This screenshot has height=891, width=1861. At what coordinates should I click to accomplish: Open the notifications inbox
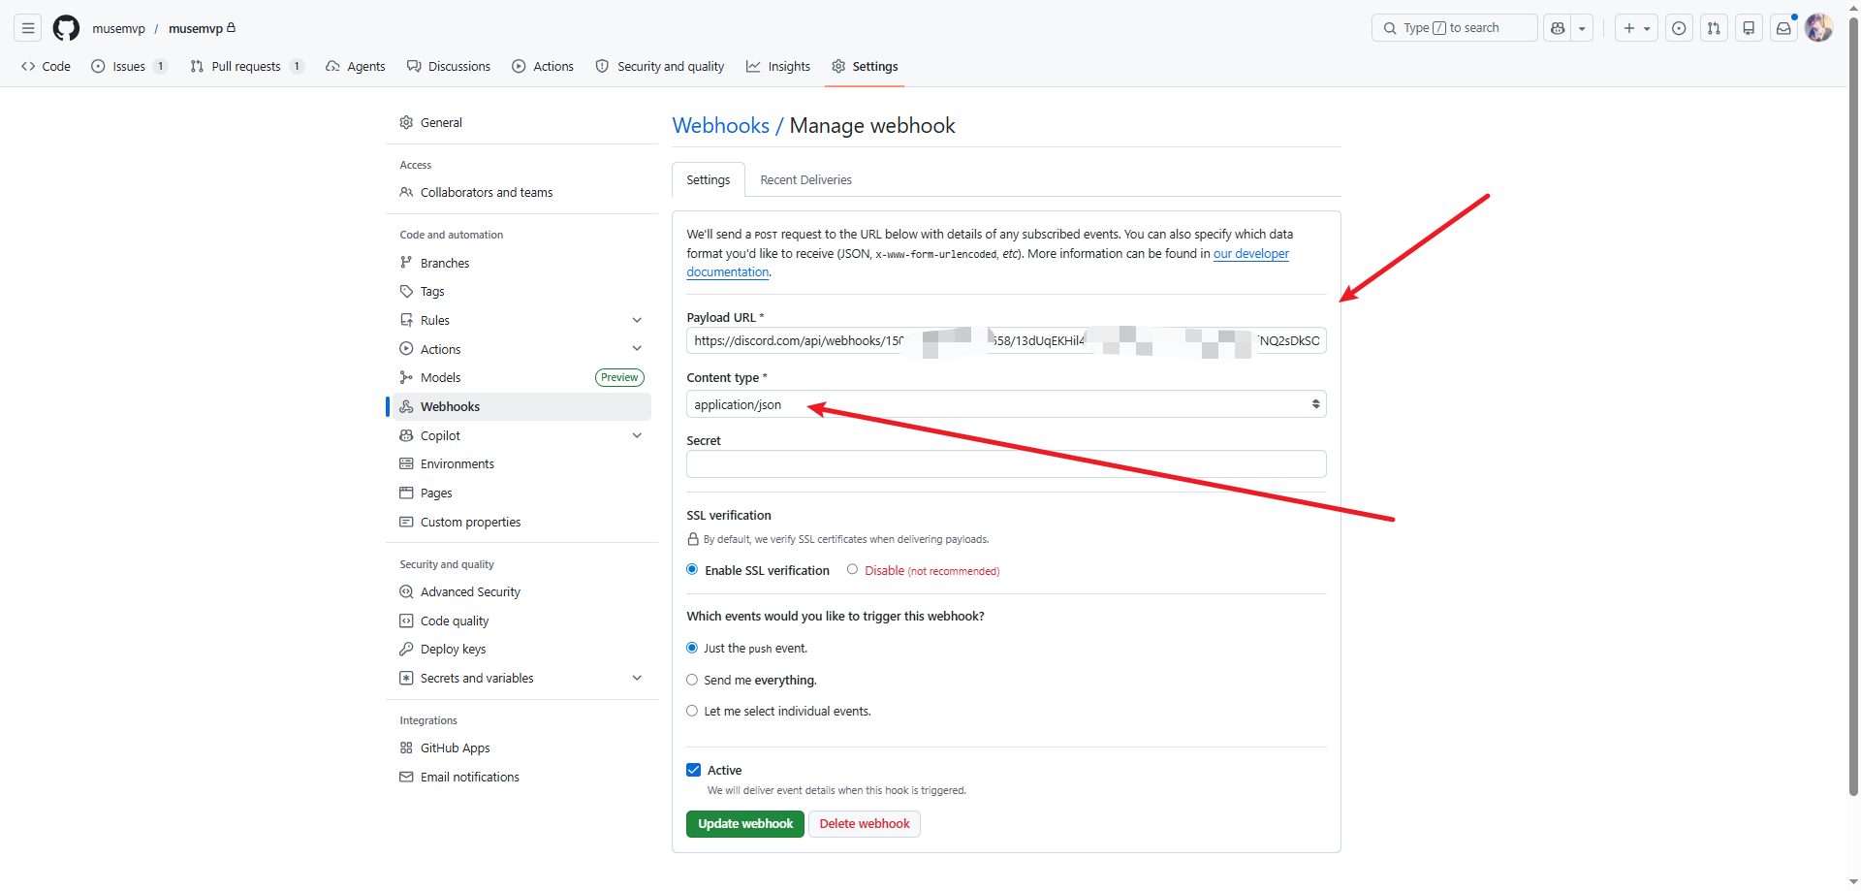point(1783,28)
